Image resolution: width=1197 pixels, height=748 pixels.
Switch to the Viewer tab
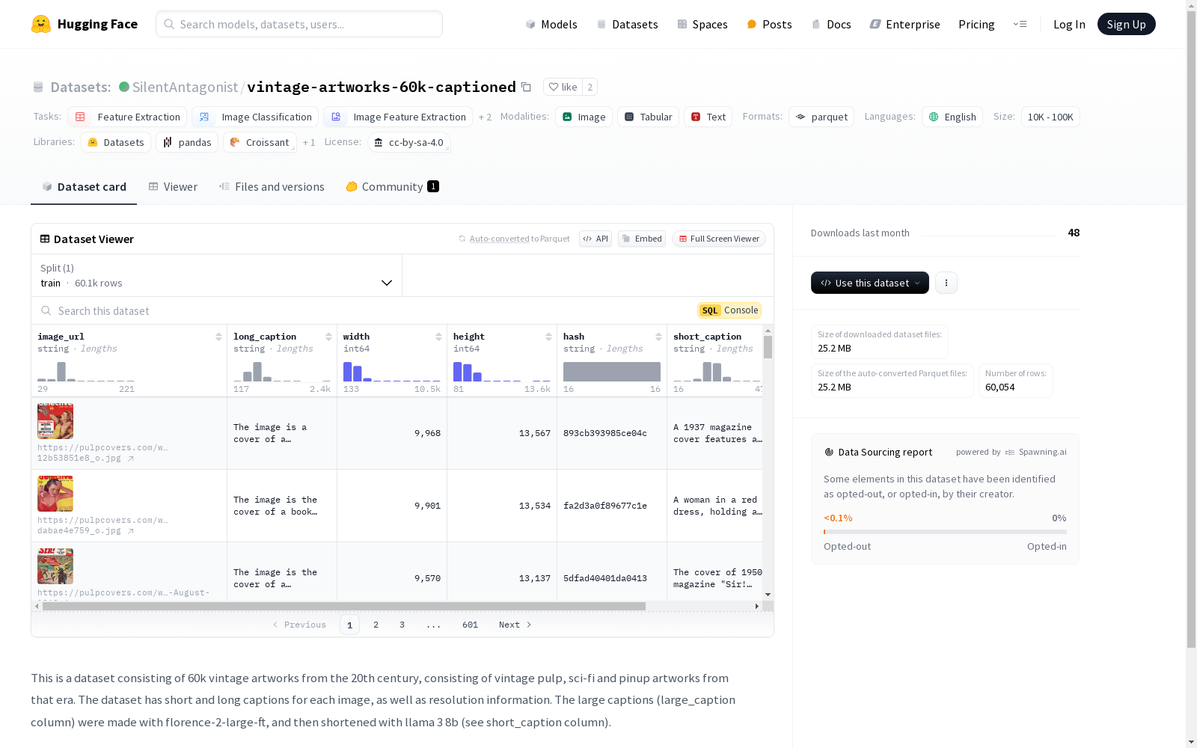173,187
